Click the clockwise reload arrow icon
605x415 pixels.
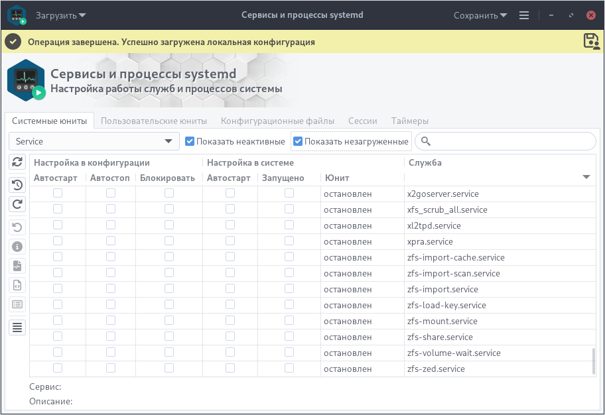tap(18, 205)
